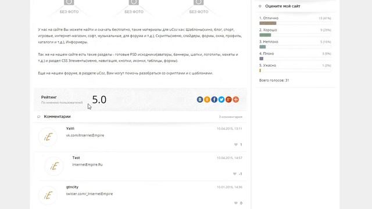The image size is (372, 209).
Task: Share the page on VKontakte
Action: (x=200, y=99)
